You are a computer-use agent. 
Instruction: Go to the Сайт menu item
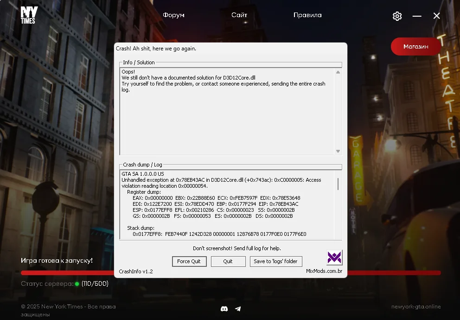tap(239, 15)
